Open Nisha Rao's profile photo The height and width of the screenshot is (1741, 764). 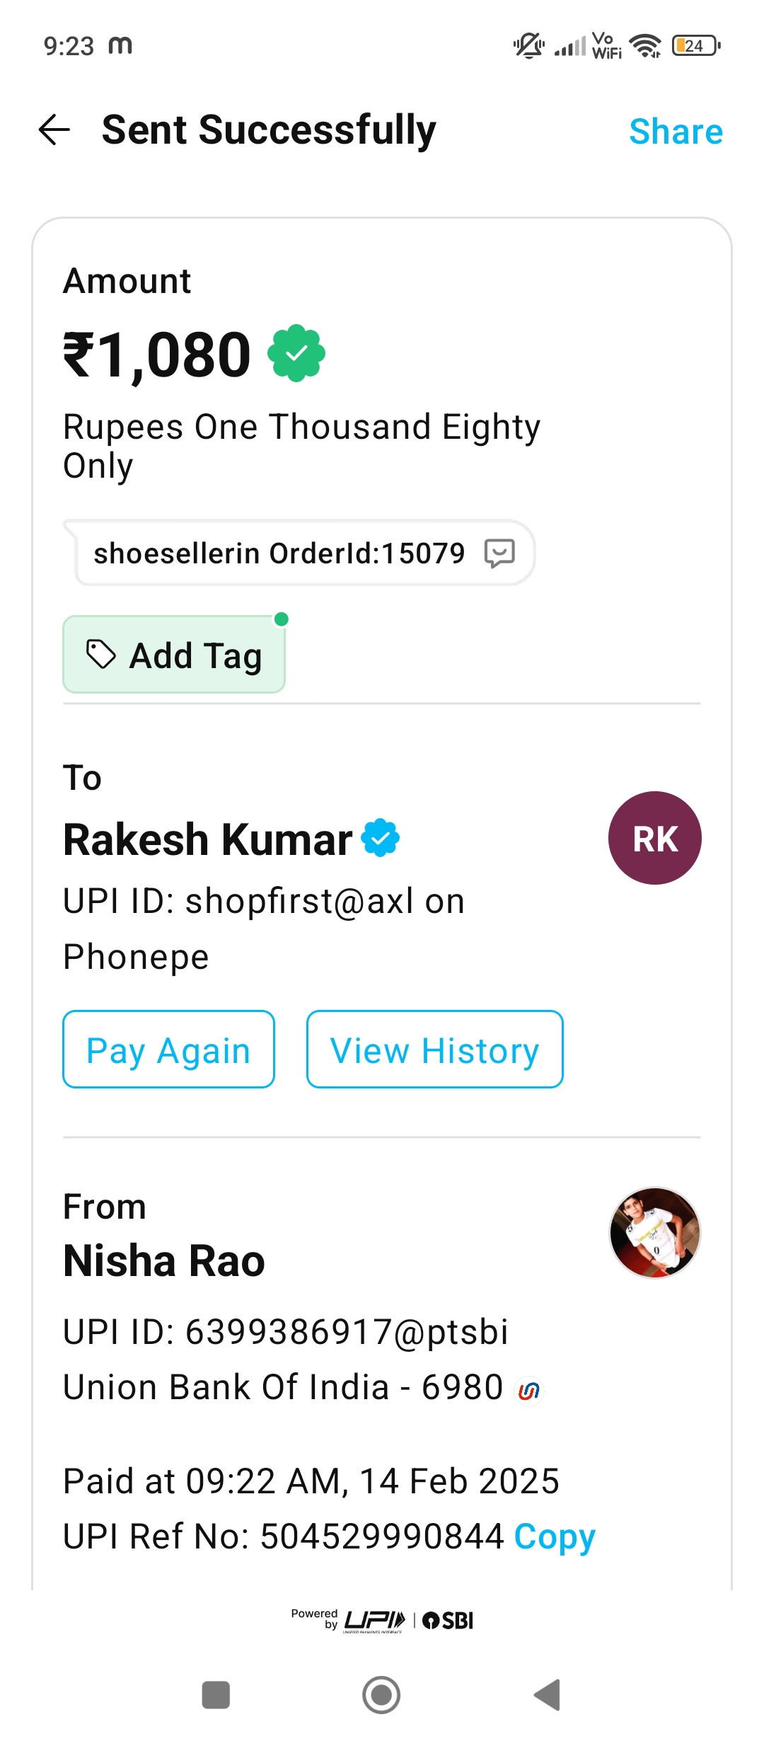coord(655,1233)
